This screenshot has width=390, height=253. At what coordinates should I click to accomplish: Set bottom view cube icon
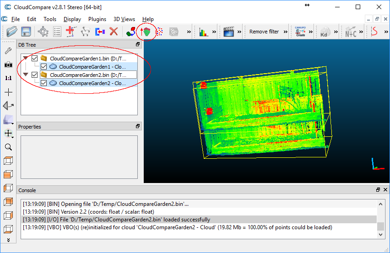[x=8, y=229]
